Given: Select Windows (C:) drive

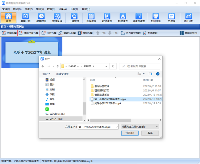Looking at the screenshot, I should point(55,114).
